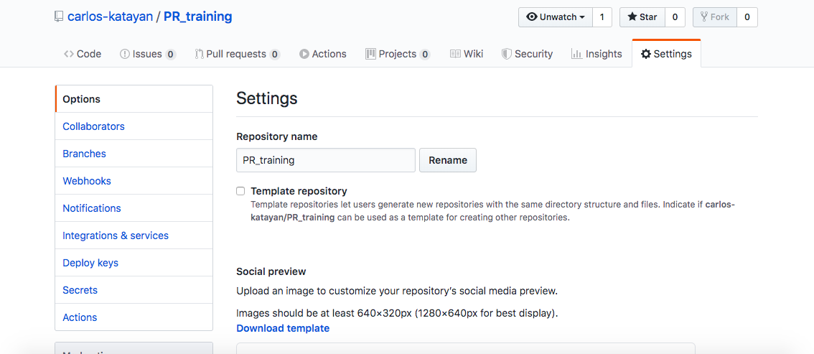Open Secrets in the settings sidebar
Screen dimensions: 814x354
click(x=134, y=289)
